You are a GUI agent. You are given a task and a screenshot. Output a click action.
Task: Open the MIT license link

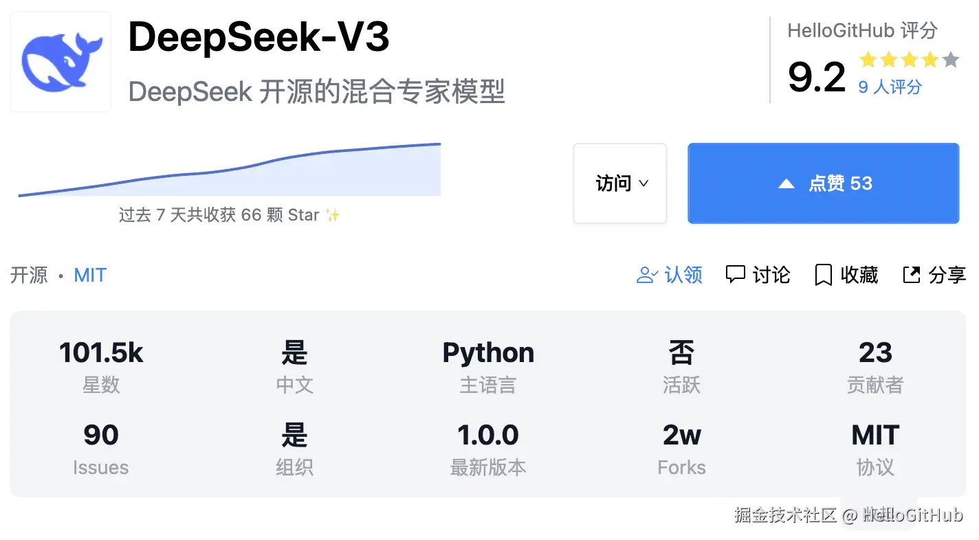pos(90,275)
